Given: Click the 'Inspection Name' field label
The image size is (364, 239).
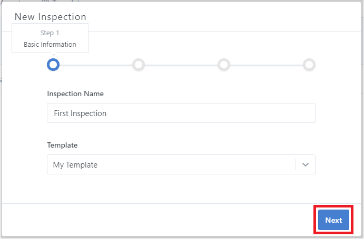Looking at the screenshot, I should pos(75,93).
